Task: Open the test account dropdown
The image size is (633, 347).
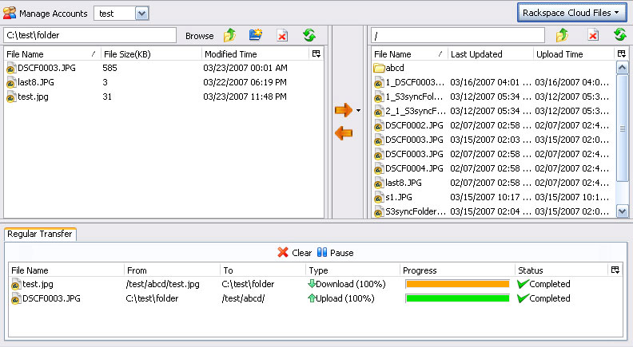Action: (141, 14)
